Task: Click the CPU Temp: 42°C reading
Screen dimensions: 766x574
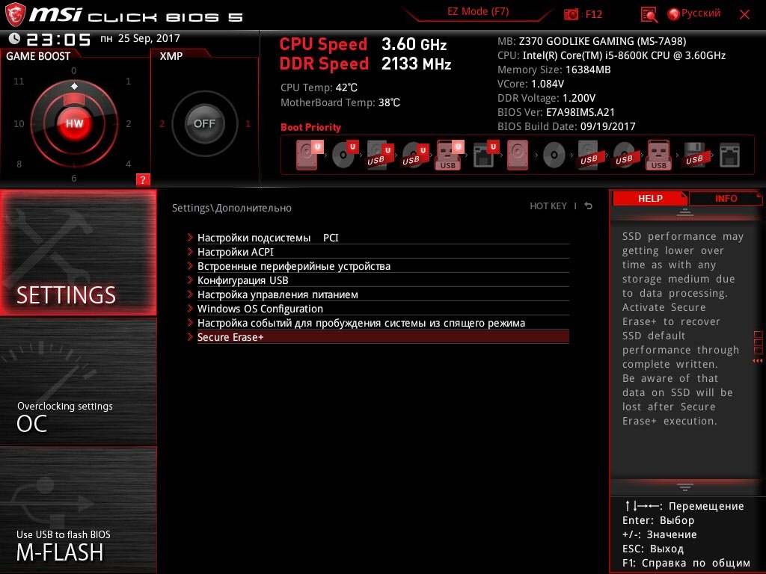Action: tap(319, 87)
